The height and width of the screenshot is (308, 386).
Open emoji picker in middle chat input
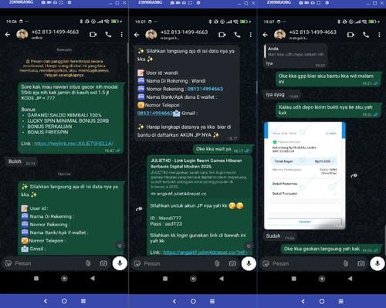pyautogui.click(x=137, y=263)
